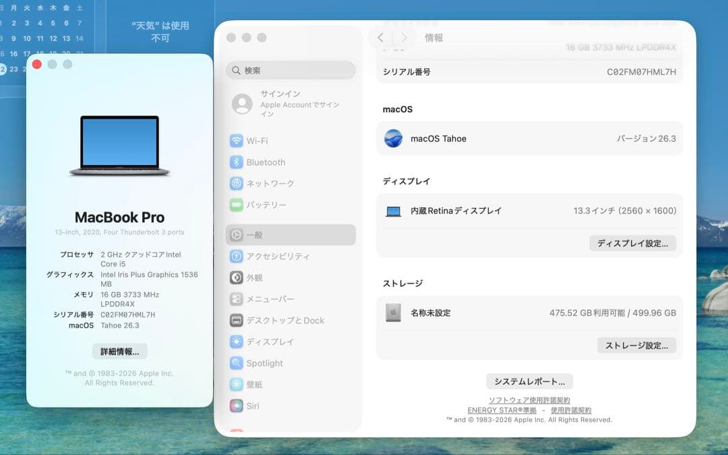
Task: Close the About This Mac window
Action: click(37, 65)
